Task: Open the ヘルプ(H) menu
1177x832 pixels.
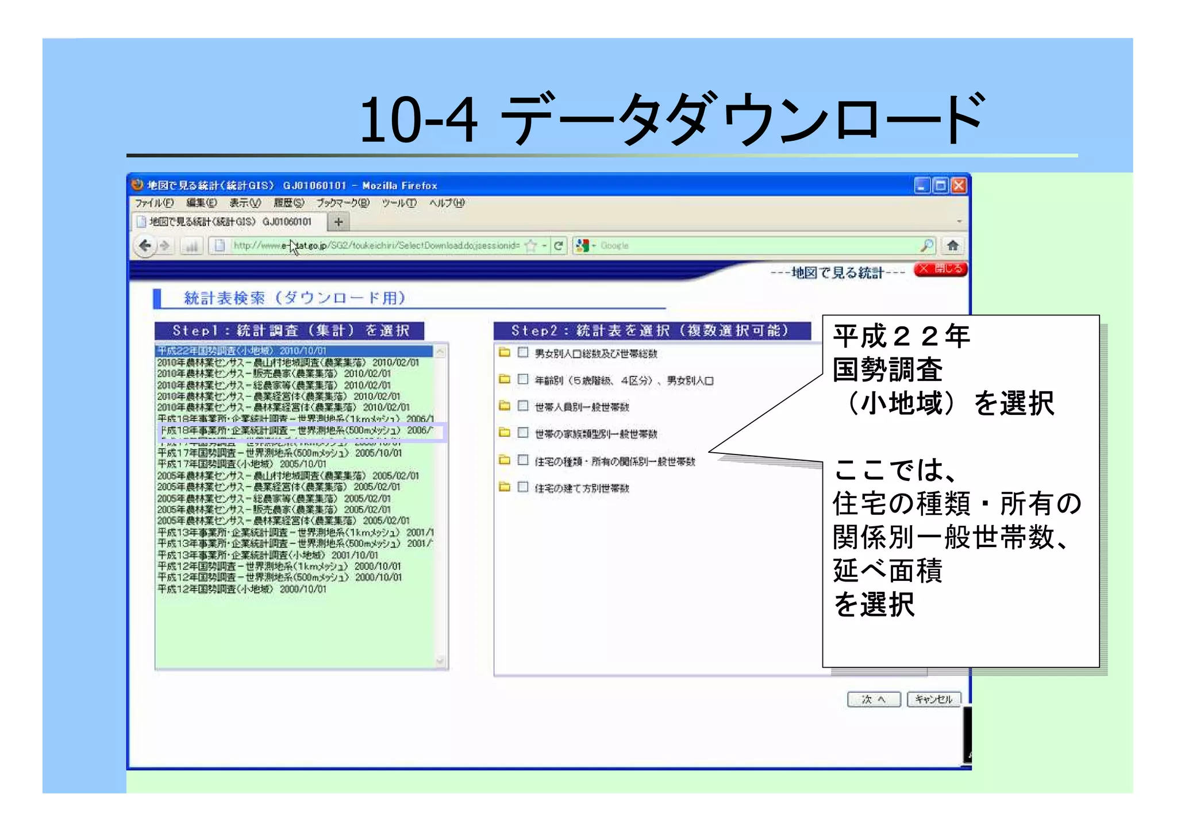Action: coord(447,203)
